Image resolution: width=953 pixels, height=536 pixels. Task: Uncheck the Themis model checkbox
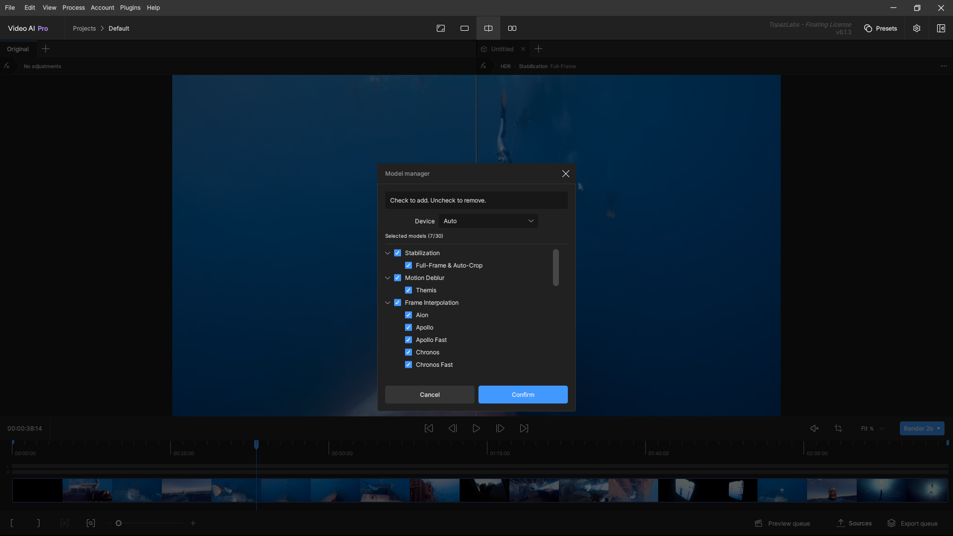408,290
